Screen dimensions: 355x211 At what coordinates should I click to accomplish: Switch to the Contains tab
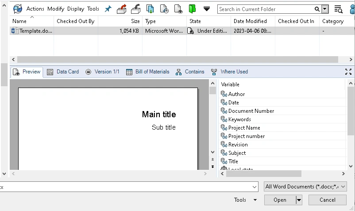pos(190,72)
